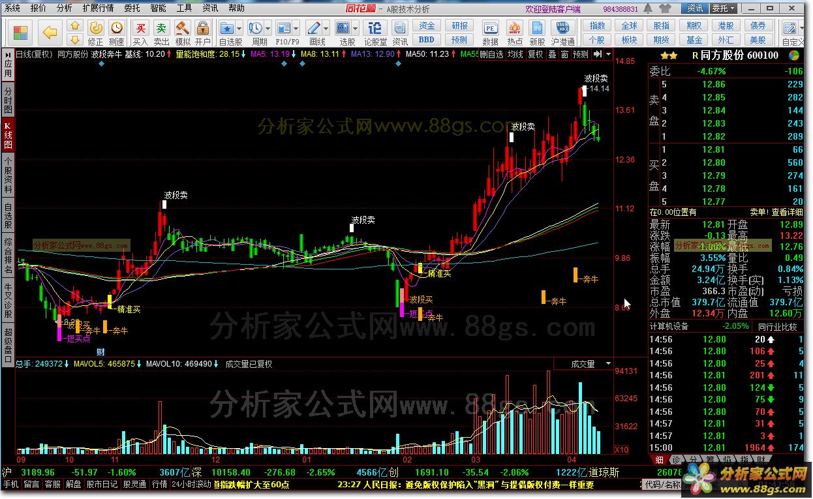The width and height of the screenshot is (813, 499).
Task: Click the yellow down arrow button
Action: click(x=75, y=38)
